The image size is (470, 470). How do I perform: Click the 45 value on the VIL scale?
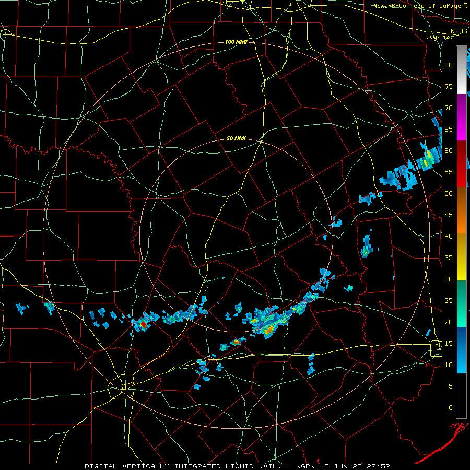coord(449,215)
